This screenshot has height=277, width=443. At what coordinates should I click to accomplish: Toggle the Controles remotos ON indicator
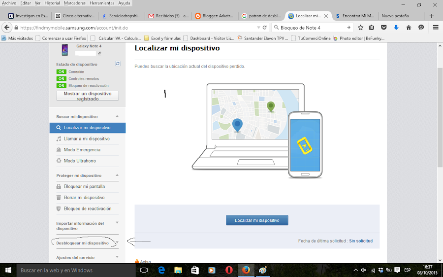[x=62, y=79]
